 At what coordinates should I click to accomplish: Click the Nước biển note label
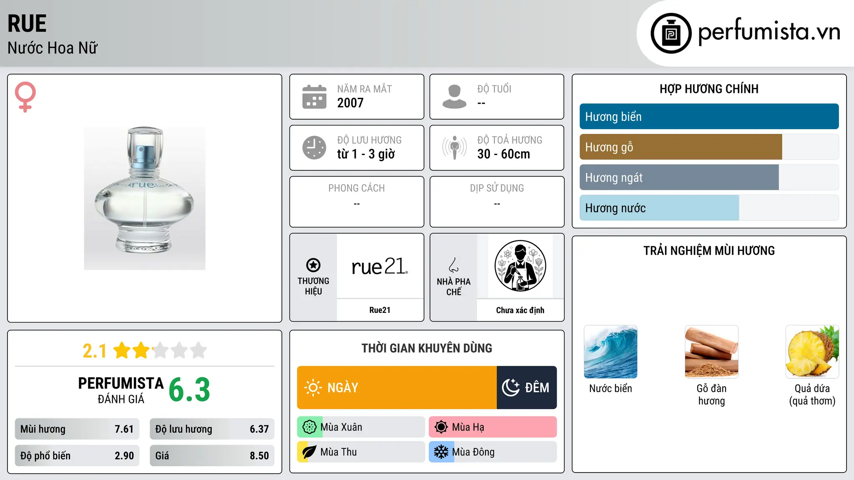(610, 388)
